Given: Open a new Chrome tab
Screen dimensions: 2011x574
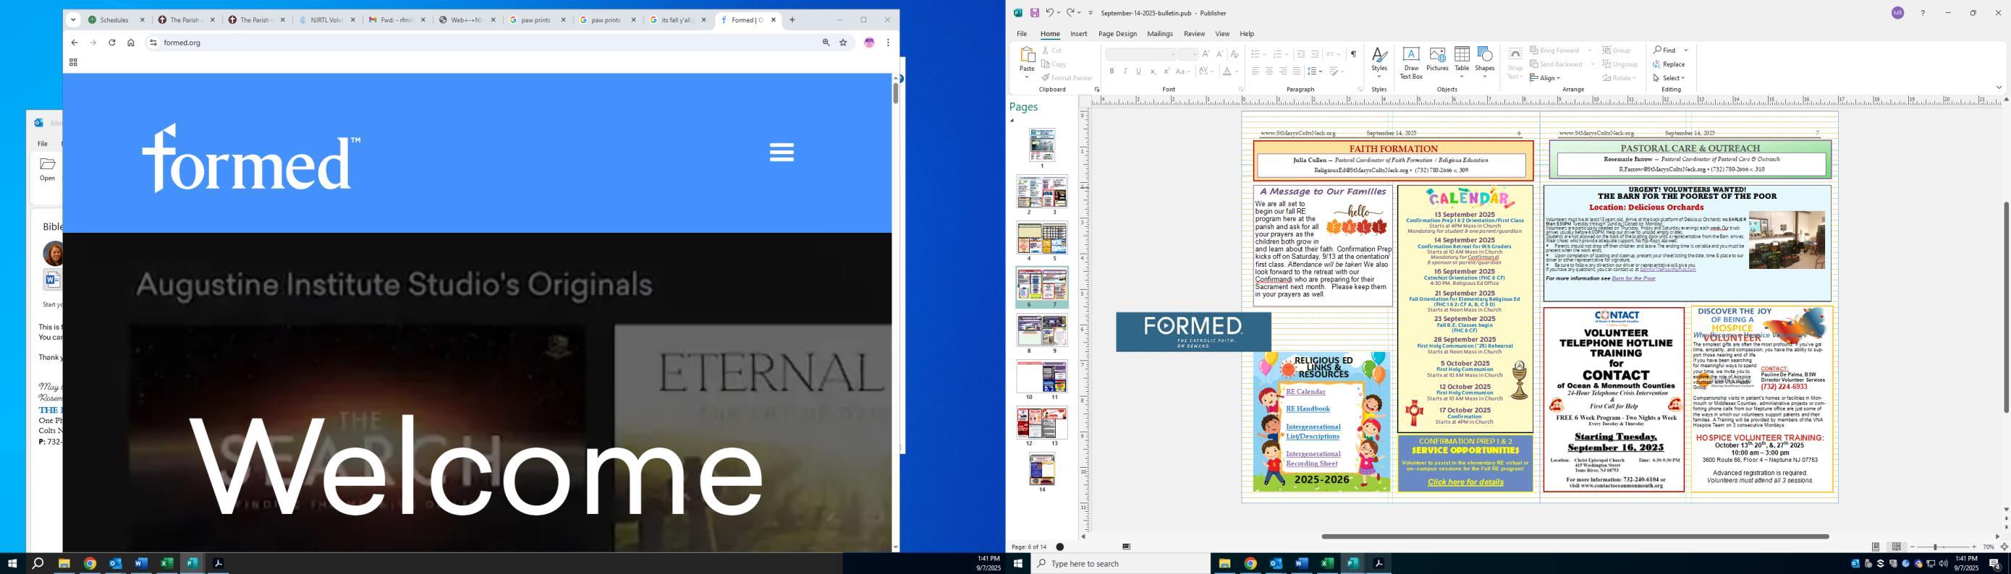Looking at the screenshot, I should pyautogui.click(x=792, y=20).
